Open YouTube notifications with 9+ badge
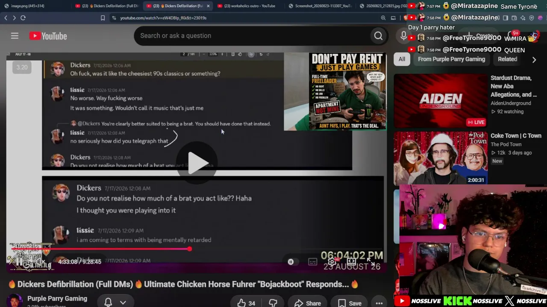This screenshot has height=307, width=547. pyautogui.click(x=512, y=36)
